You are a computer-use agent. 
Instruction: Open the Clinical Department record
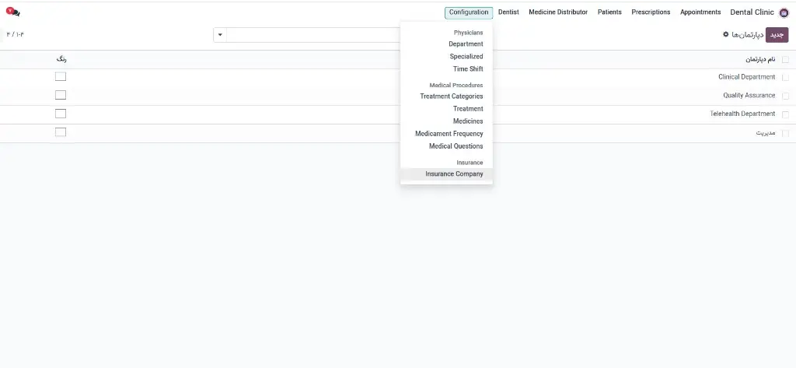point(746,77)
